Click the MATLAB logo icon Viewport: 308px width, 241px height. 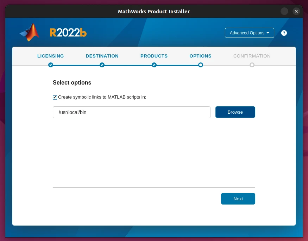click(x=30, y=32)
